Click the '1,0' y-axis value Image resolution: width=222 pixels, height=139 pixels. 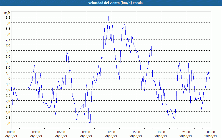click(x=8, y=112)
